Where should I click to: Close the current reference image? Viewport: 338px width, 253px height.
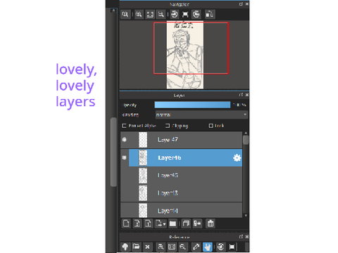147,247
